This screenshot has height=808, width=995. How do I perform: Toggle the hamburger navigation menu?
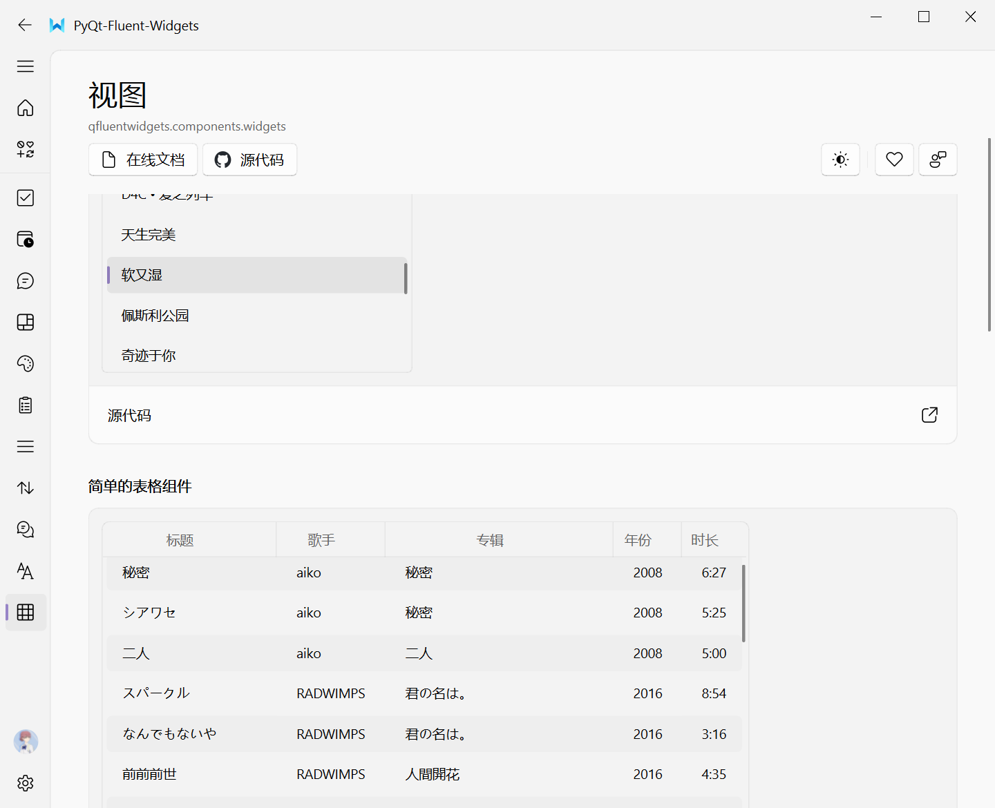pos(26,66)
